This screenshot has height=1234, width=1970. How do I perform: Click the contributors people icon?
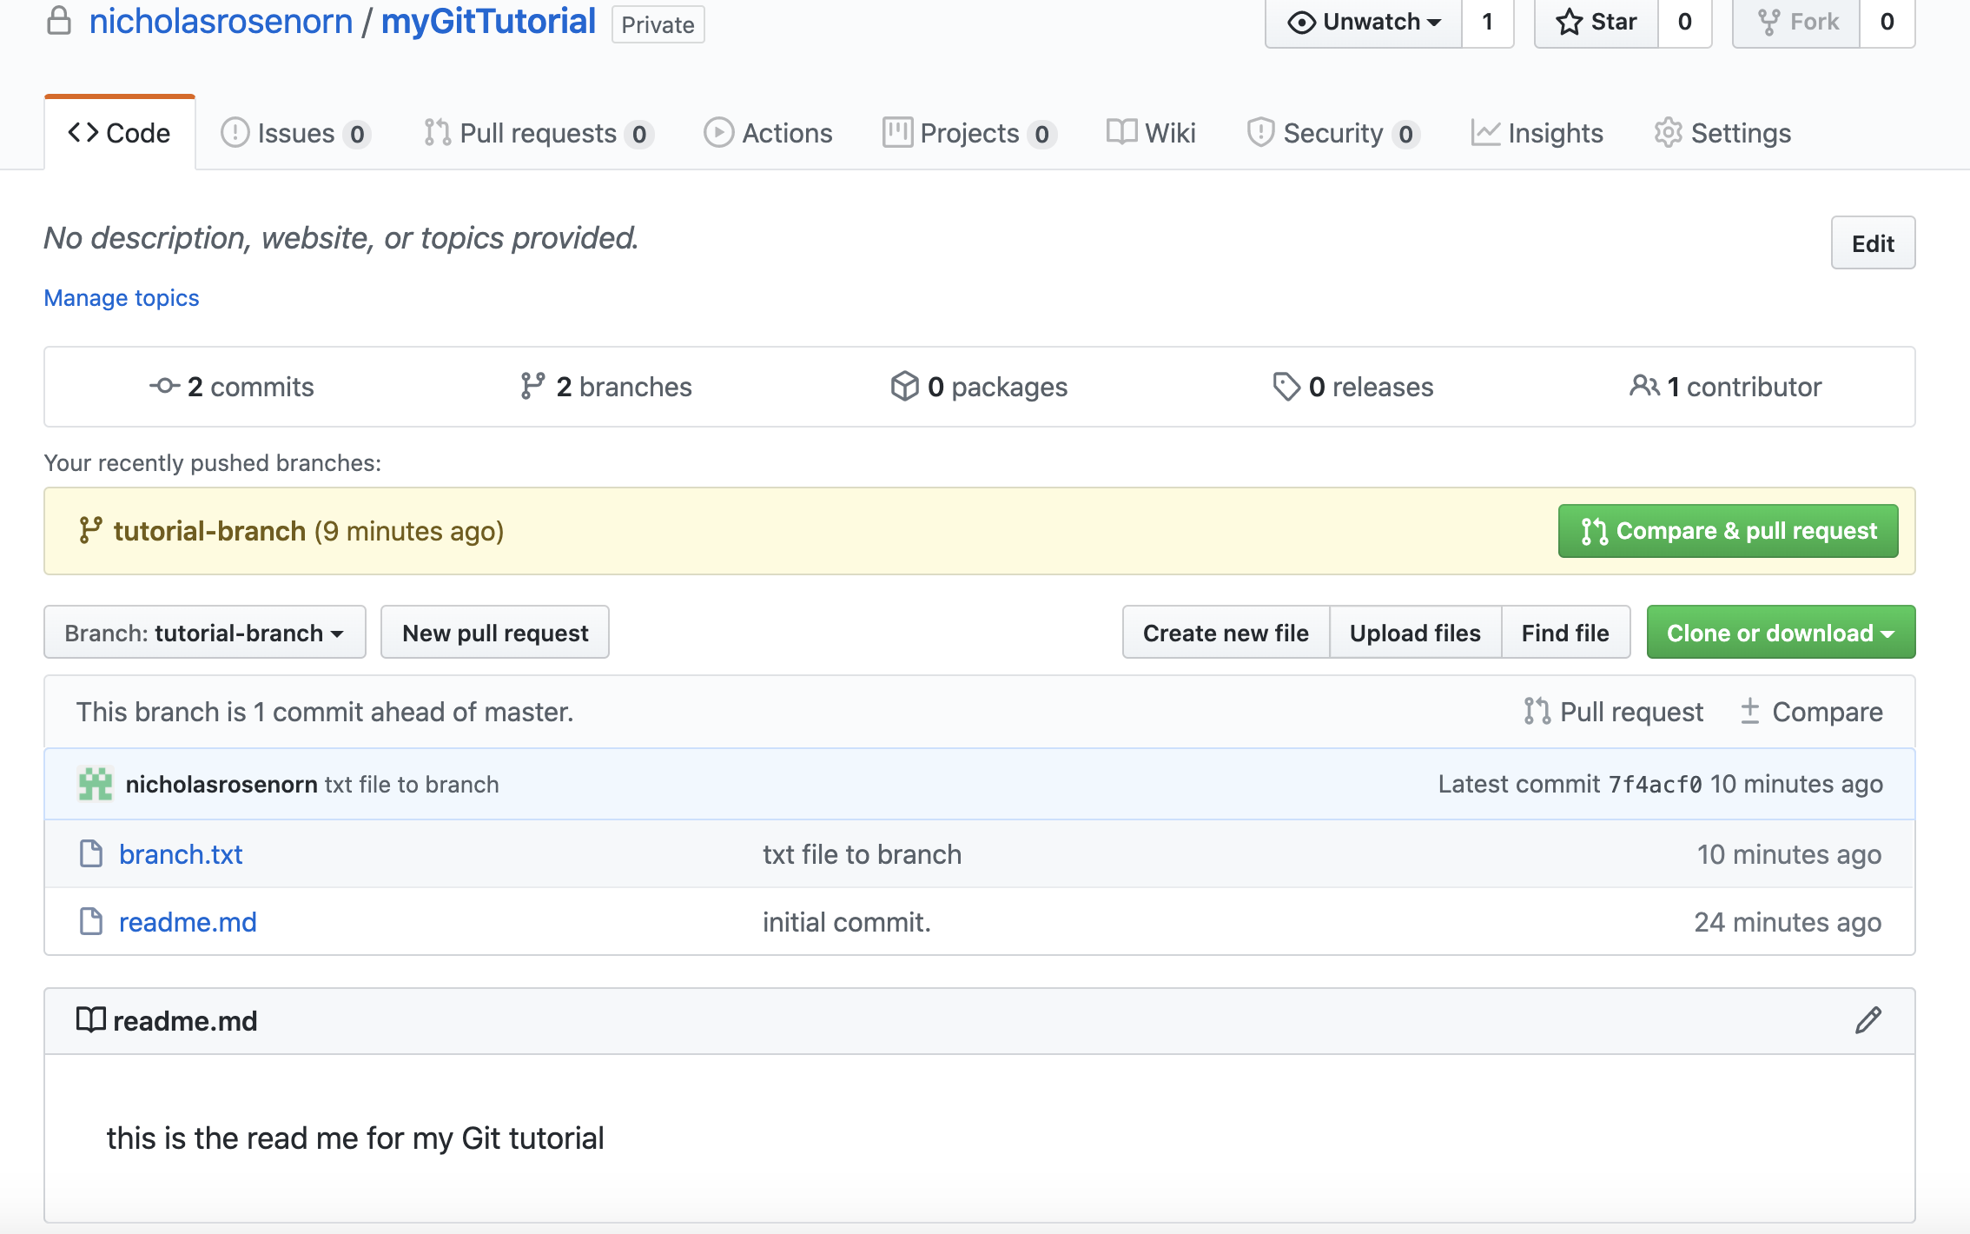pyautogui.click(x=1643, y=386)
